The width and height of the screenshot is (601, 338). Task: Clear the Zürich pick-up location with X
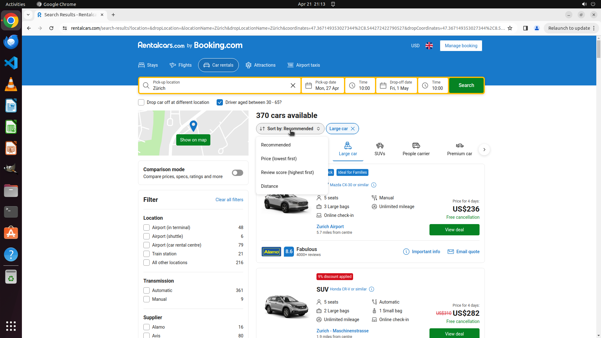293,85
